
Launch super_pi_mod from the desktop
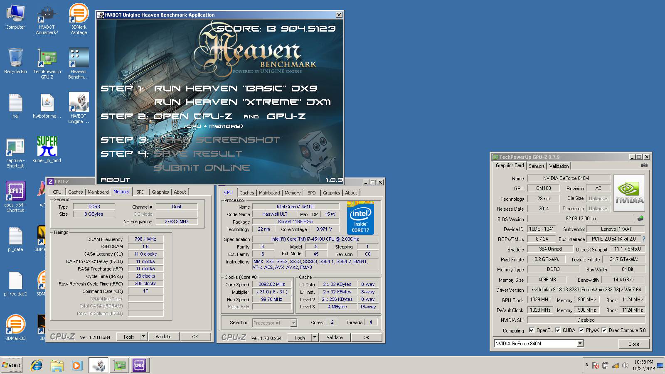coord(47,150)
